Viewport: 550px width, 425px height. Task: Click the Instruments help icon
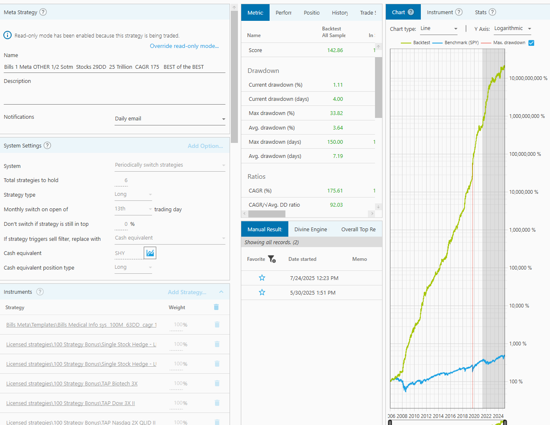click(40, 292)
